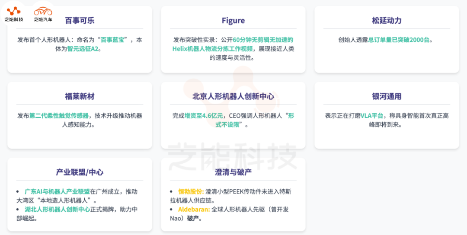Click highlighted 总订单量已突破2000台
467x235 pixels.
(x=399, y=40)
